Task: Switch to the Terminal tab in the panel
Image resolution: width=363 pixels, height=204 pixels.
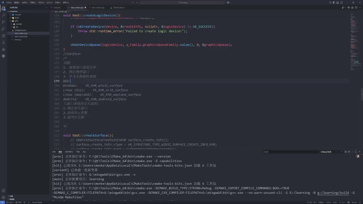Action: tap(78, 152)
